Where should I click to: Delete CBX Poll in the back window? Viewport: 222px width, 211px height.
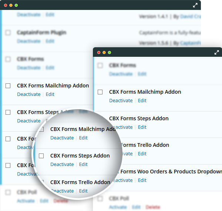(61, 201)
